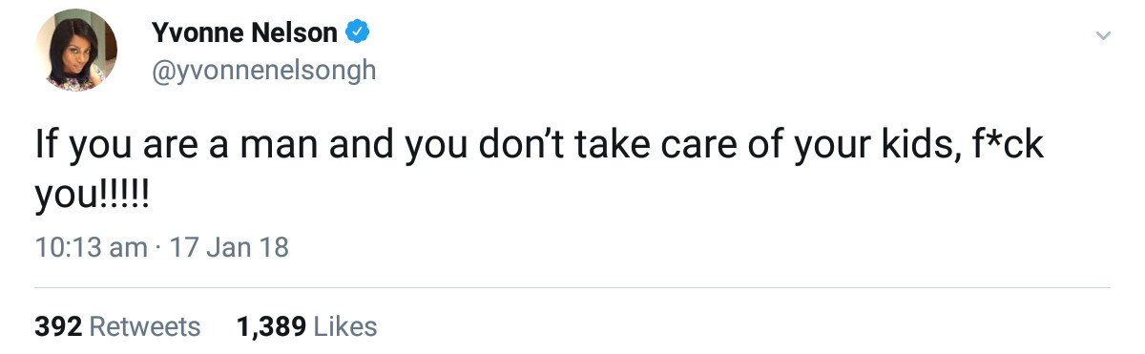Image resolution: width=1145 pixels, height=354 pixels.
Task: Visit the @yvonnenelsongh handle link
Action: pyautogui.click(x=264, y=70)
